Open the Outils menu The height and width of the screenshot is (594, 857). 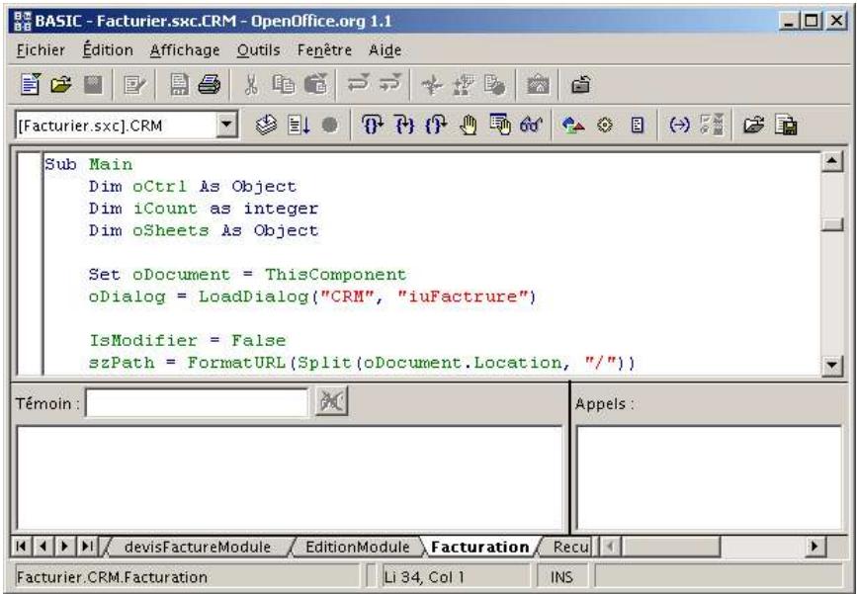point(259,50)
